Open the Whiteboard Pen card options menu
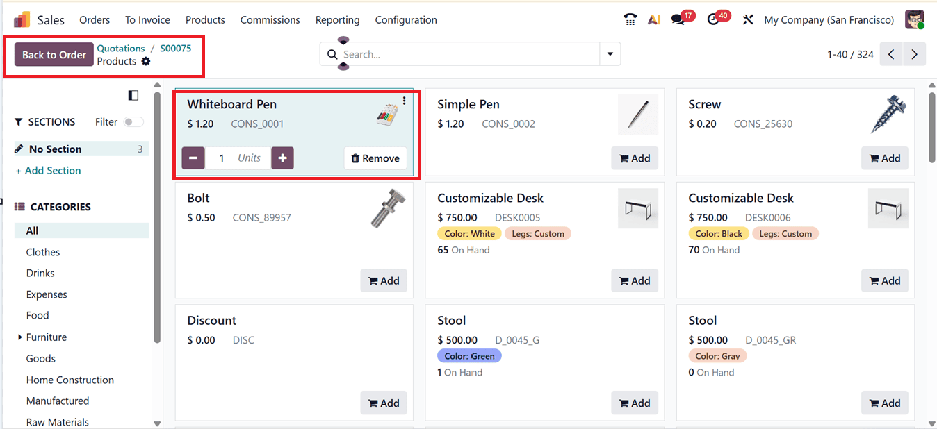Image resolution: width=937 pixels, height=429 pixels. pyautogui.click(x=404, y=100)
